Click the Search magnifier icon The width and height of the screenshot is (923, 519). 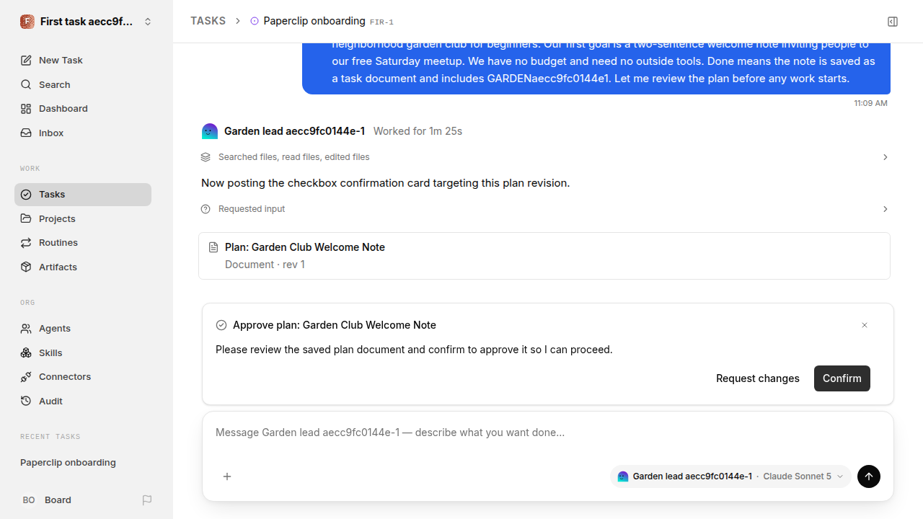click(x=26, y=84)
